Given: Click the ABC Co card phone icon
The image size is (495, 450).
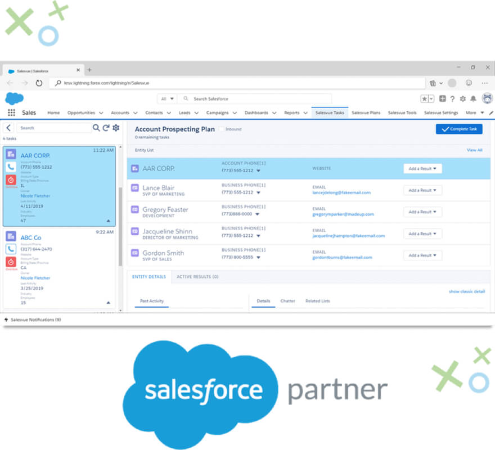Looking at the screenshot, I should click(11, 249).
